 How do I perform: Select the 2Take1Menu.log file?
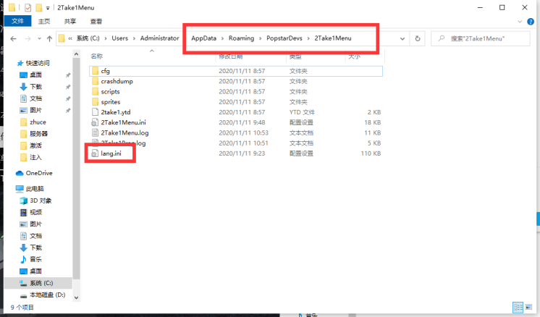(x=235, y=133)
